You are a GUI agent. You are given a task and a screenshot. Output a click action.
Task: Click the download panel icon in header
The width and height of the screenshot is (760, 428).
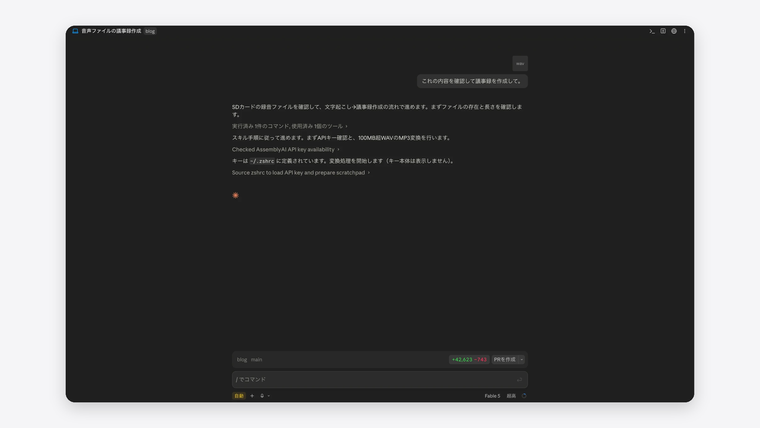click(x=663, y=31)
